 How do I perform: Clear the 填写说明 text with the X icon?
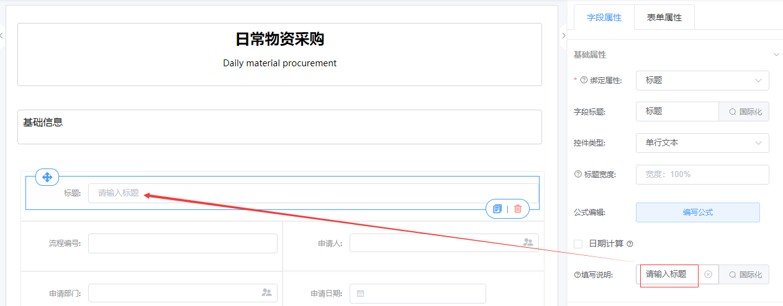(708, 274)
